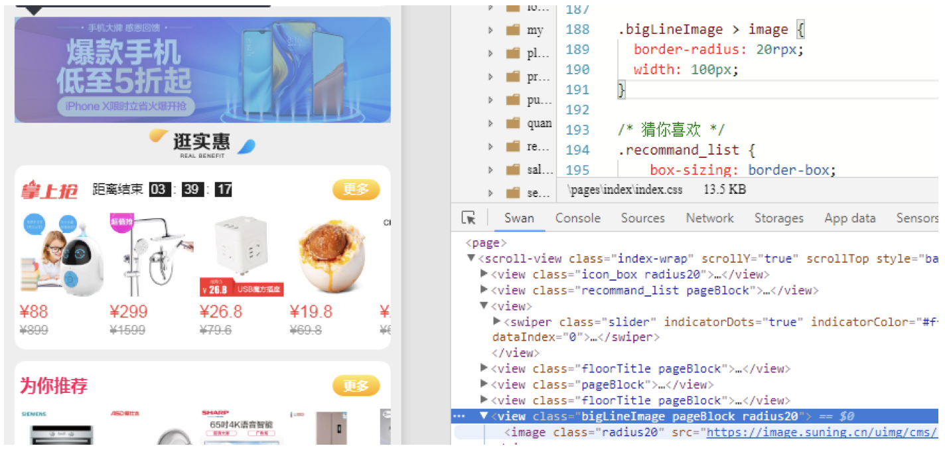The image size is (945, 454).
Task: Click the 掌上抢 logo
Action: click(x=50, y=191)
